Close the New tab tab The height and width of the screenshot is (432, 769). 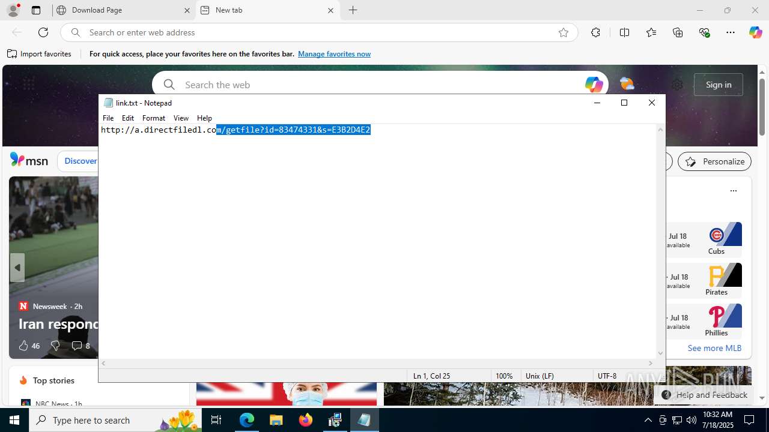[x=330, y=10]
